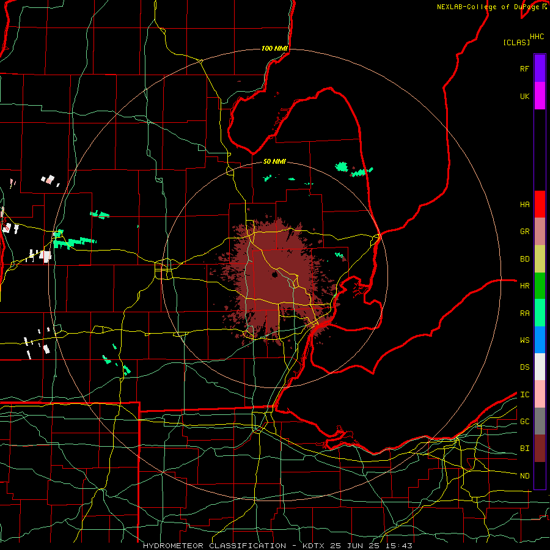This screenshot has height=550, width=550.
Task: Pick the HR green legend swatch
Action: (x=540, y=286)
